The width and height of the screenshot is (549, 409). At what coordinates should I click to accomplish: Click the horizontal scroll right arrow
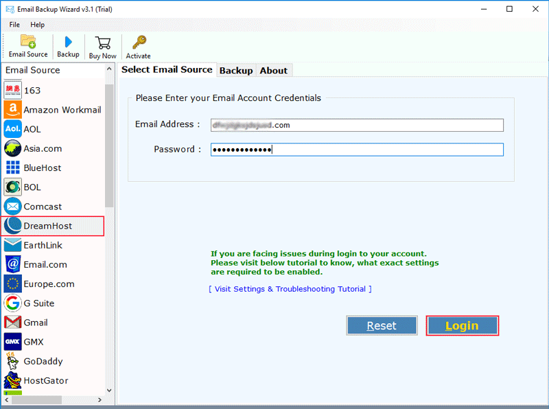[100, 399]
